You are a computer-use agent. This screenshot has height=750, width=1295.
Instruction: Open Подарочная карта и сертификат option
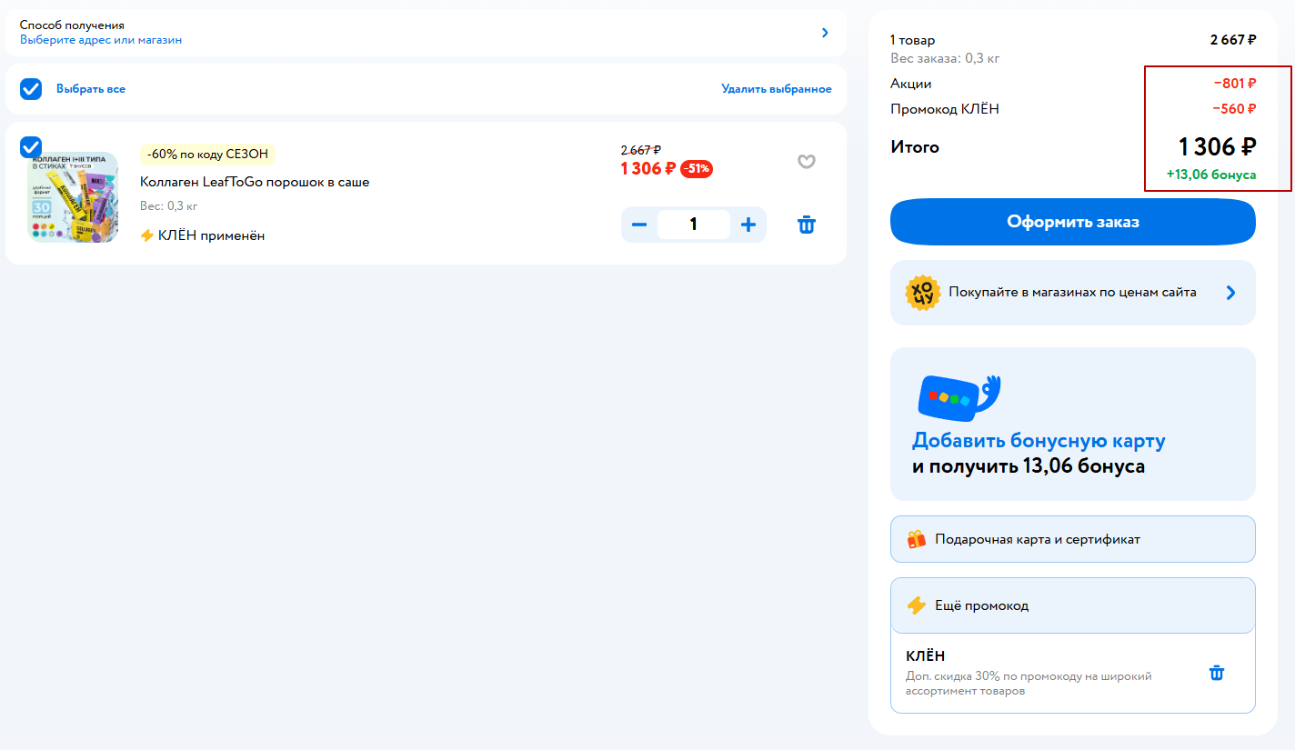(1073, 539)
